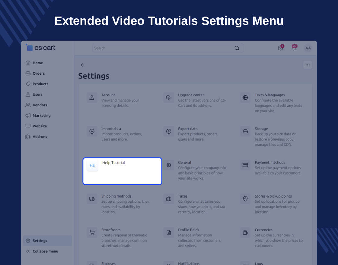Open the Export data link
338x265 pixels.
tap(188, 129)
